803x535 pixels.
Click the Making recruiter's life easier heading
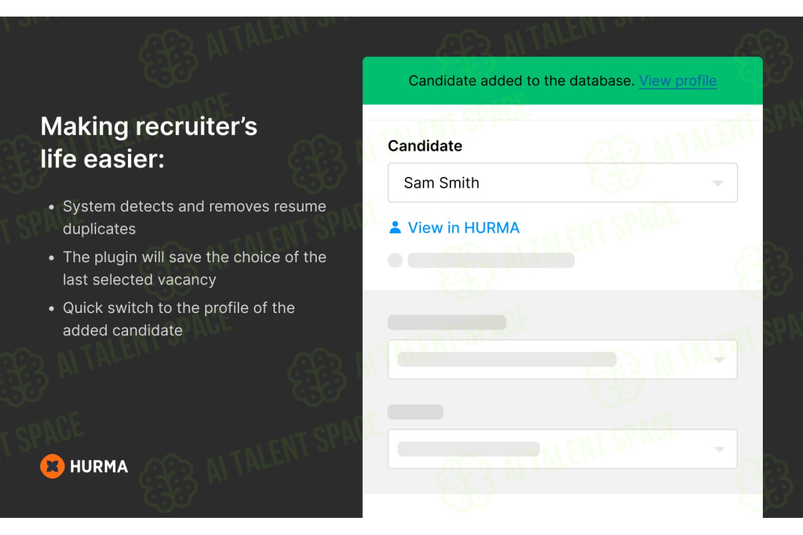(149, 143)
